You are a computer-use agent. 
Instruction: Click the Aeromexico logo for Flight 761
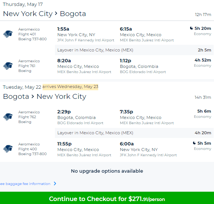click(x=8, y=66)
